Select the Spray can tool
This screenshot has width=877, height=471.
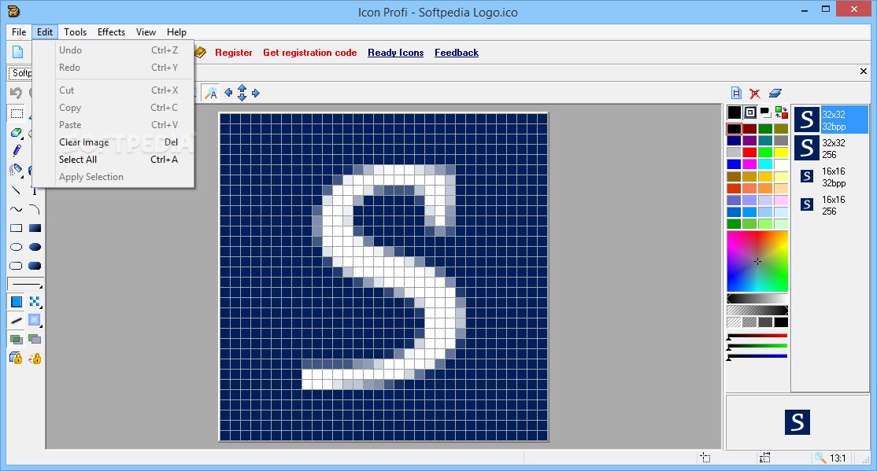[17, 170]
